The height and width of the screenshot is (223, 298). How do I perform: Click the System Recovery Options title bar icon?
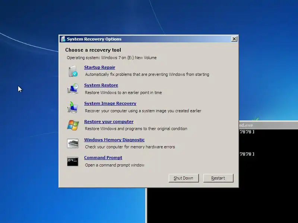63,39
